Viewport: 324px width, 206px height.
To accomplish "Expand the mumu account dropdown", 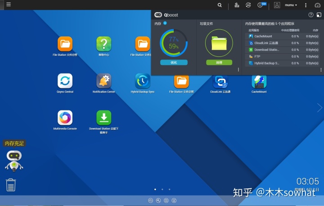I will [291, 5].
